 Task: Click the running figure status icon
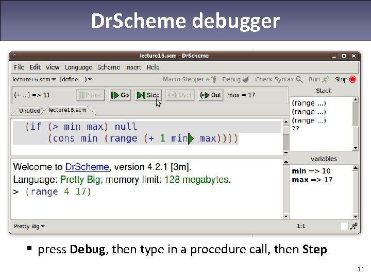tap(353, 226)
